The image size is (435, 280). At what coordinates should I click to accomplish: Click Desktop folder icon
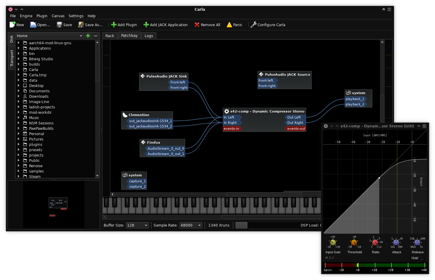click(25, 86)
